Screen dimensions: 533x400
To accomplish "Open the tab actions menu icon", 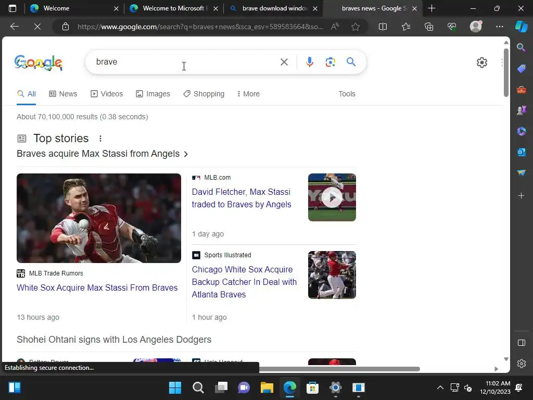I will click(x=12, y=8).
